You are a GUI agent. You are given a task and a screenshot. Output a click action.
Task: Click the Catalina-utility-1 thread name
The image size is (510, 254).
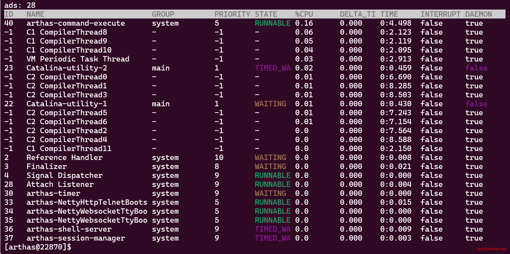click(x=67, y=104)
